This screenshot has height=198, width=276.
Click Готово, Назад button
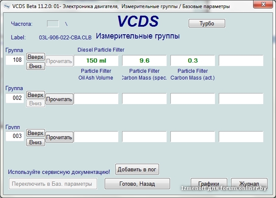137,184
